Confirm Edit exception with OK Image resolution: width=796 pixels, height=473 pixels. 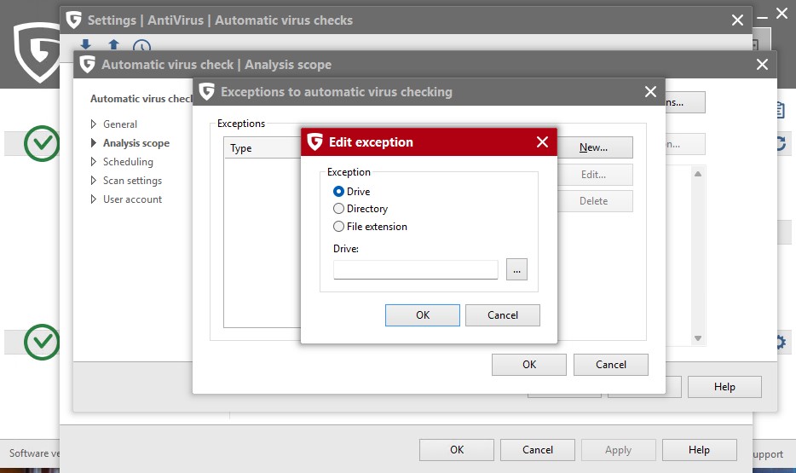pos(423,315)
